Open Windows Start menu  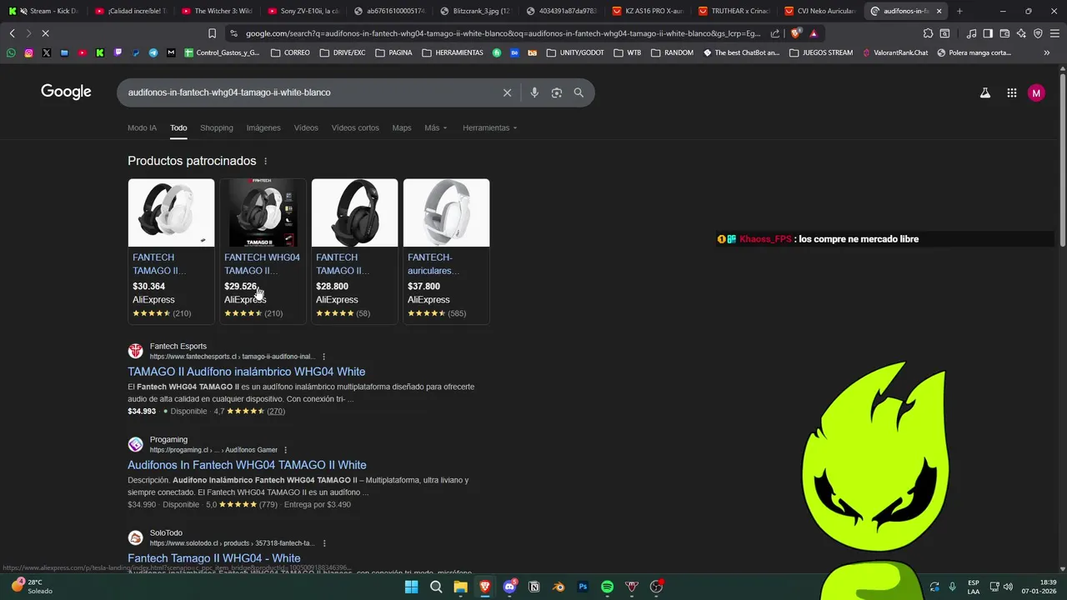click(411, 587)
